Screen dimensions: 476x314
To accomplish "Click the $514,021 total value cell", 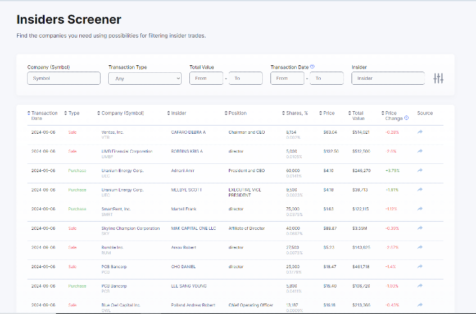I will [x=361, y=132].
